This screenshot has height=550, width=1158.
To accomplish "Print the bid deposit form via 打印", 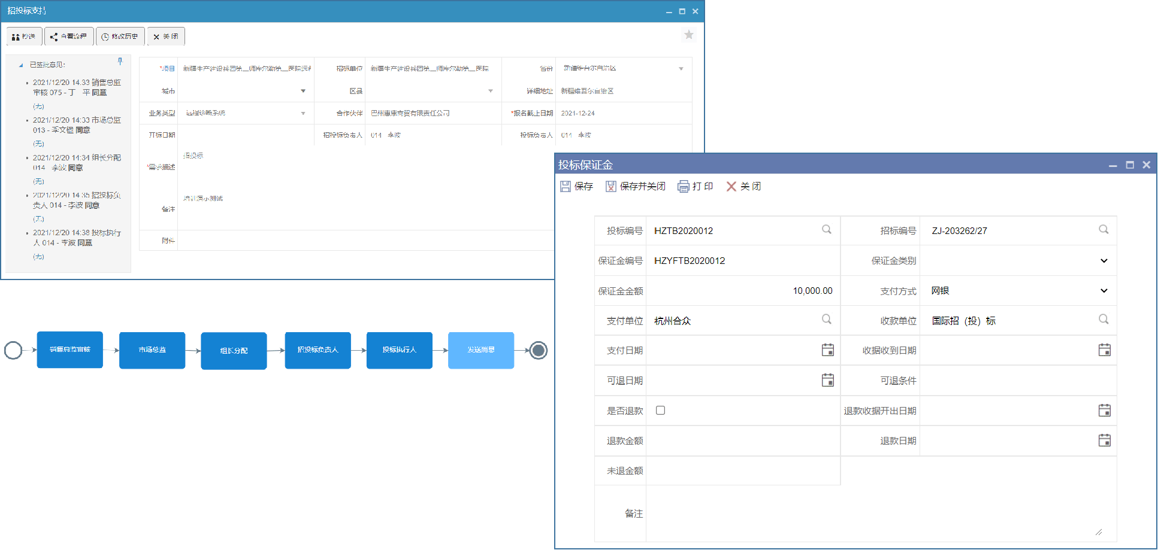I will click(696, 186).
